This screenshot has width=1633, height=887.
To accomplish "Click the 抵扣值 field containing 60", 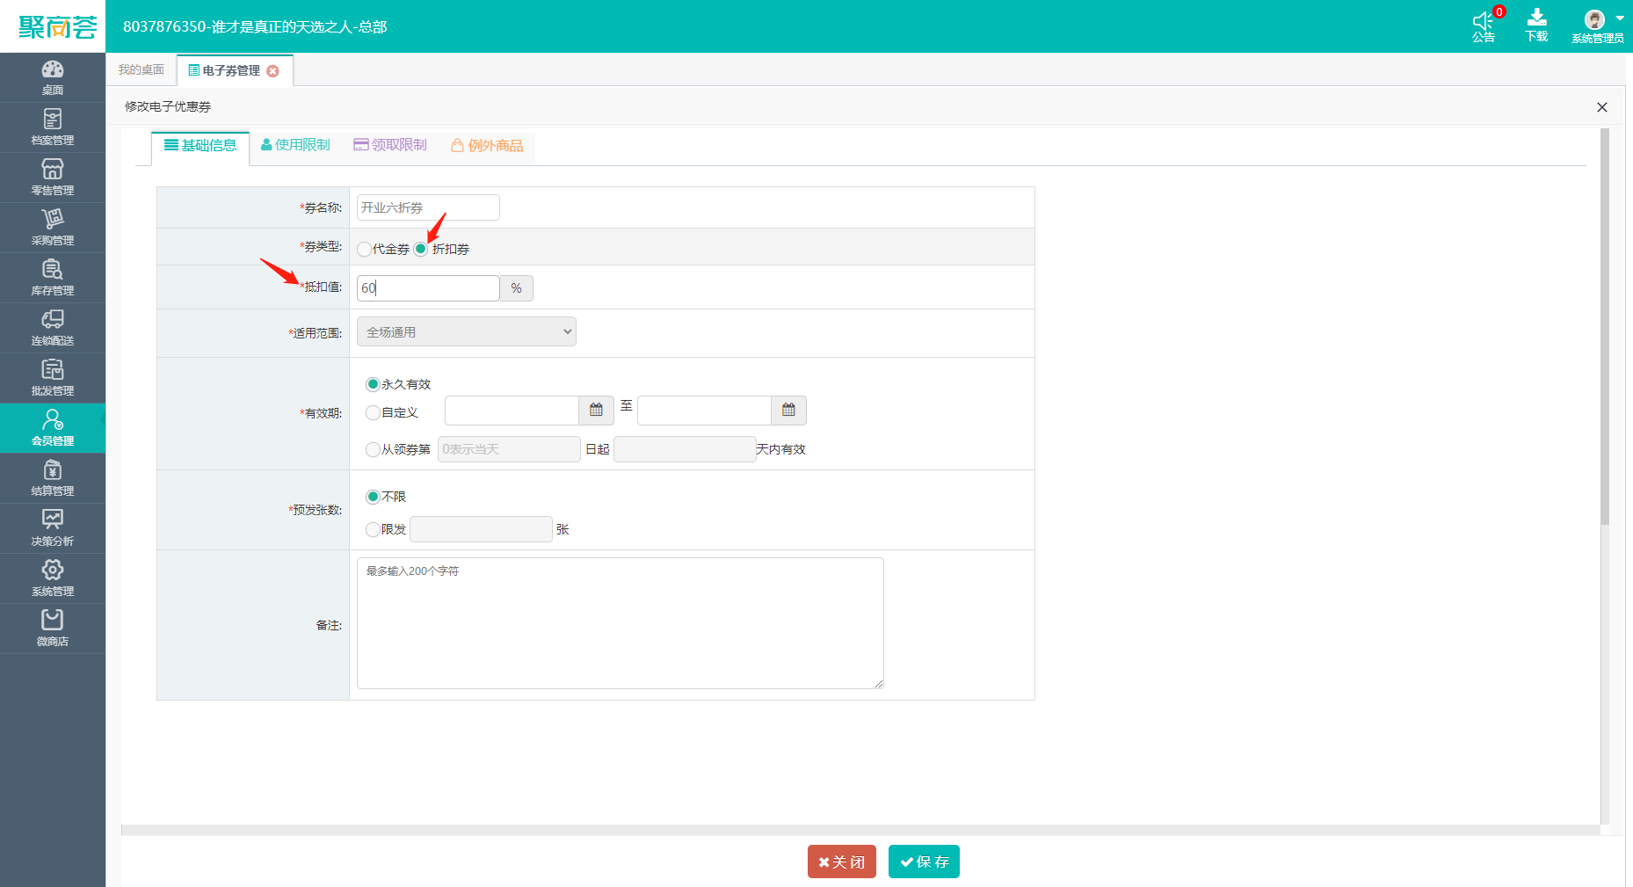I will tap(428, 288).
